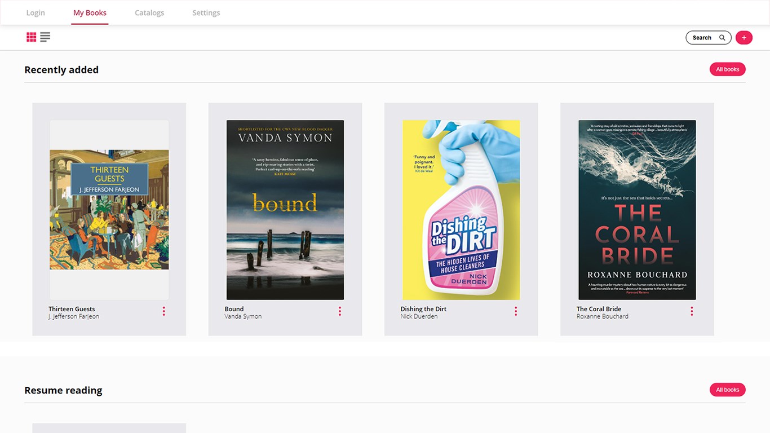Click the title text 'The Coral Bride'
The height and width of the screenshot is (433, 770).
click(599, 309)
